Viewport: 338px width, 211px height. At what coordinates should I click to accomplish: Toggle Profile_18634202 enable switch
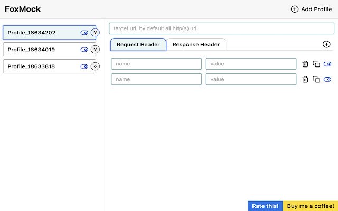(x=84, y=33)
